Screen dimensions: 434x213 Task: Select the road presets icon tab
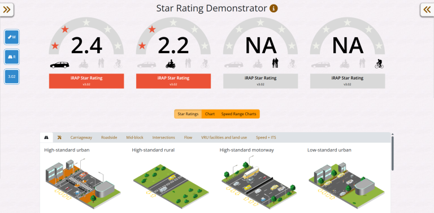tap(46, 137)
